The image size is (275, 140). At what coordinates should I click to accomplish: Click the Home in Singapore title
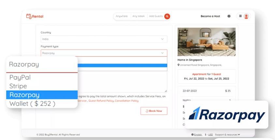point(190,60)
